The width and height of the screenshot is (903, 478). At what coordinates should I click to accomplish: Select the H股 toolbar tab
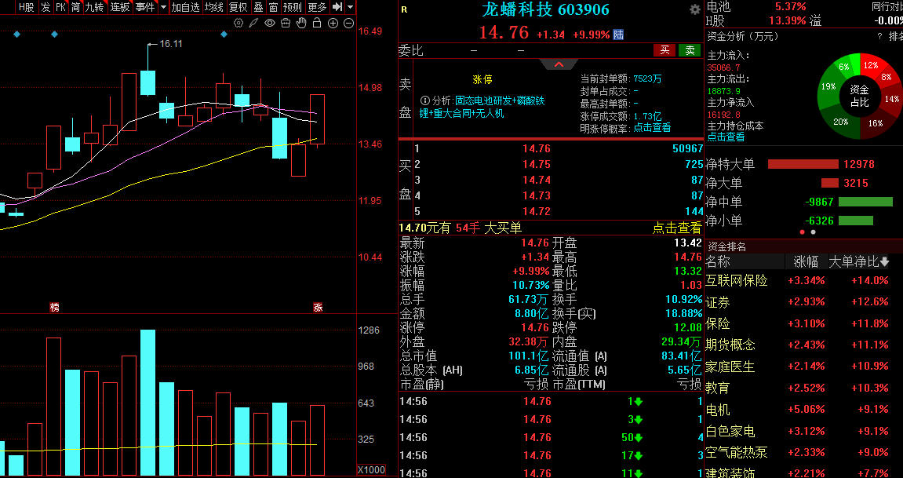click(x=27, y=7)
